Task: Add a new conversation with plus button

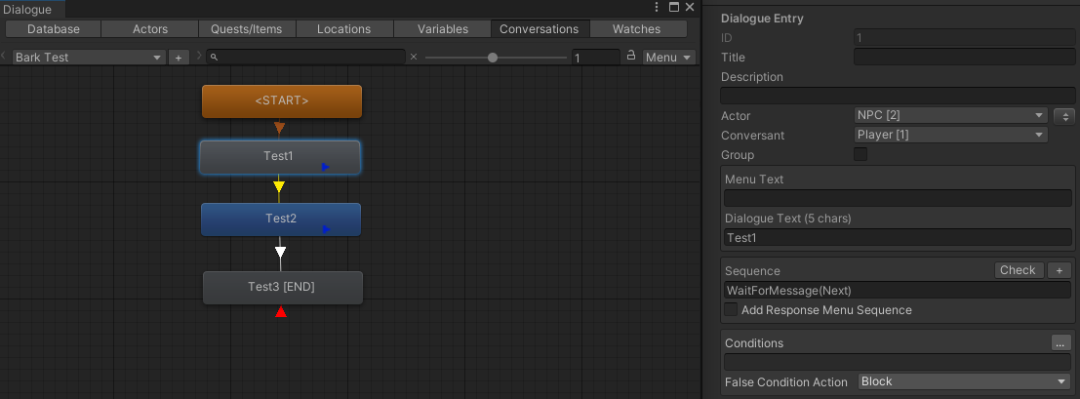Action: (178, 58)
